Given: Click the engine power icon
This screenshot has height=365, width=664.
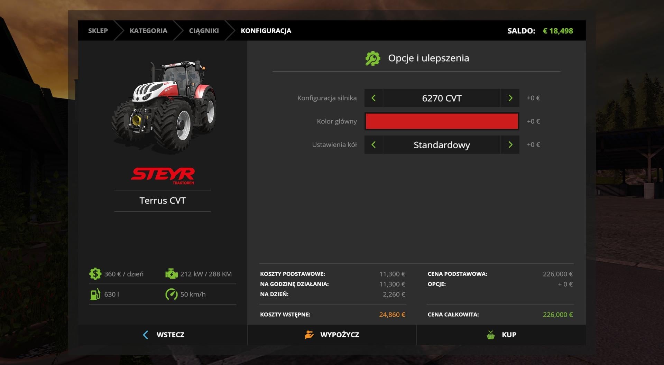Looking at the screenshot, I should click(172, 274).
